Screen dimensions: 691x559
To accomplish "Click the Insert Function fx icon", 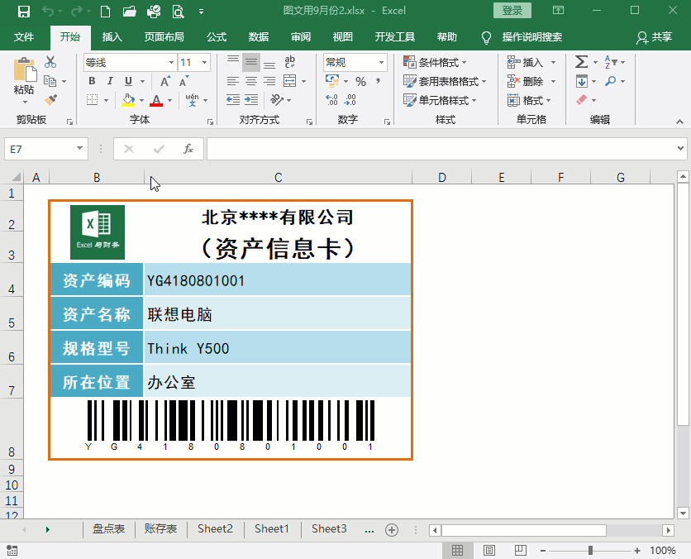I will (188, 149).
